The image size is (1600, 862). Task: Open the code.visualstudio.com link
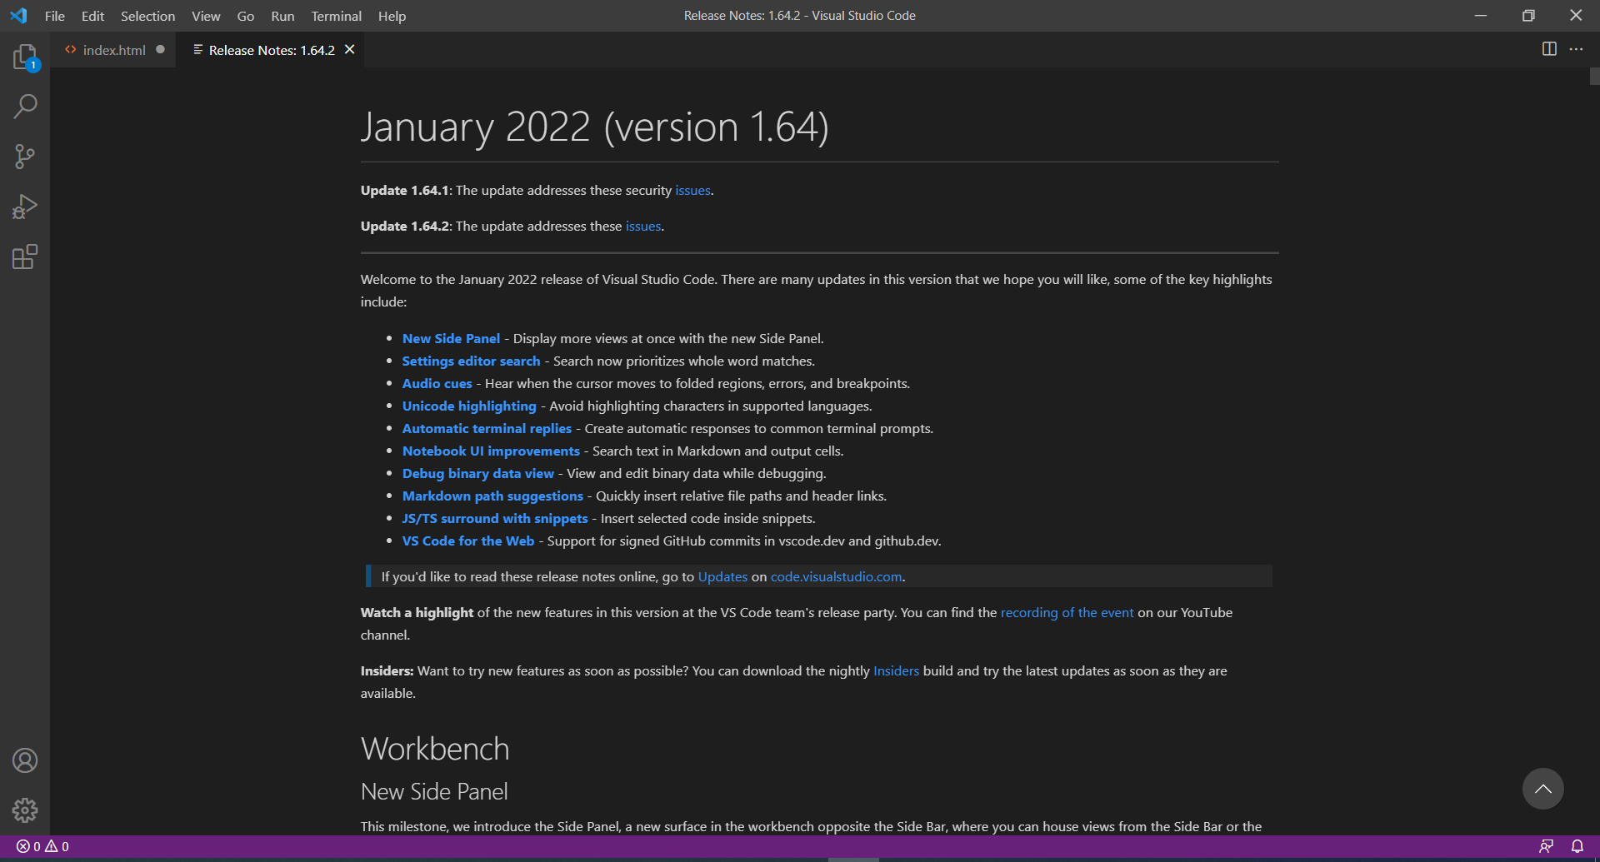click(836, 577)
